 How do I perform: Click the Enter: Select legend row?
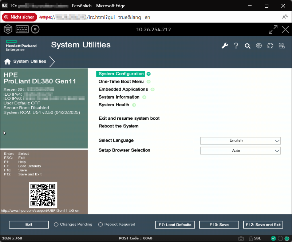tap(16, 154)
